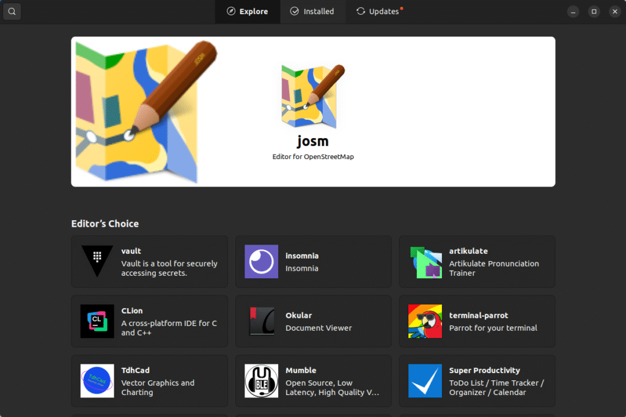626x417 pixels.
Task: Open the vault app icon
Action: pyautogui.click(x=97, y=262)
